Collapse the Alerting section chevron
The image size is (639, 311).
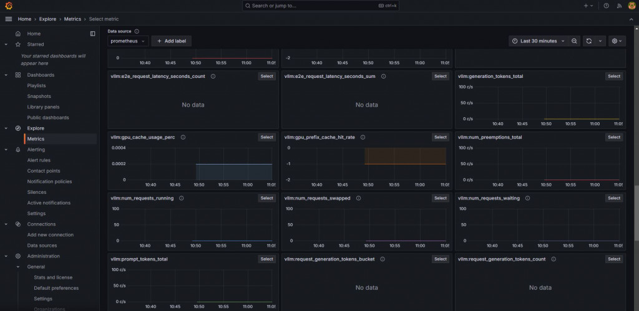point(6,150)
